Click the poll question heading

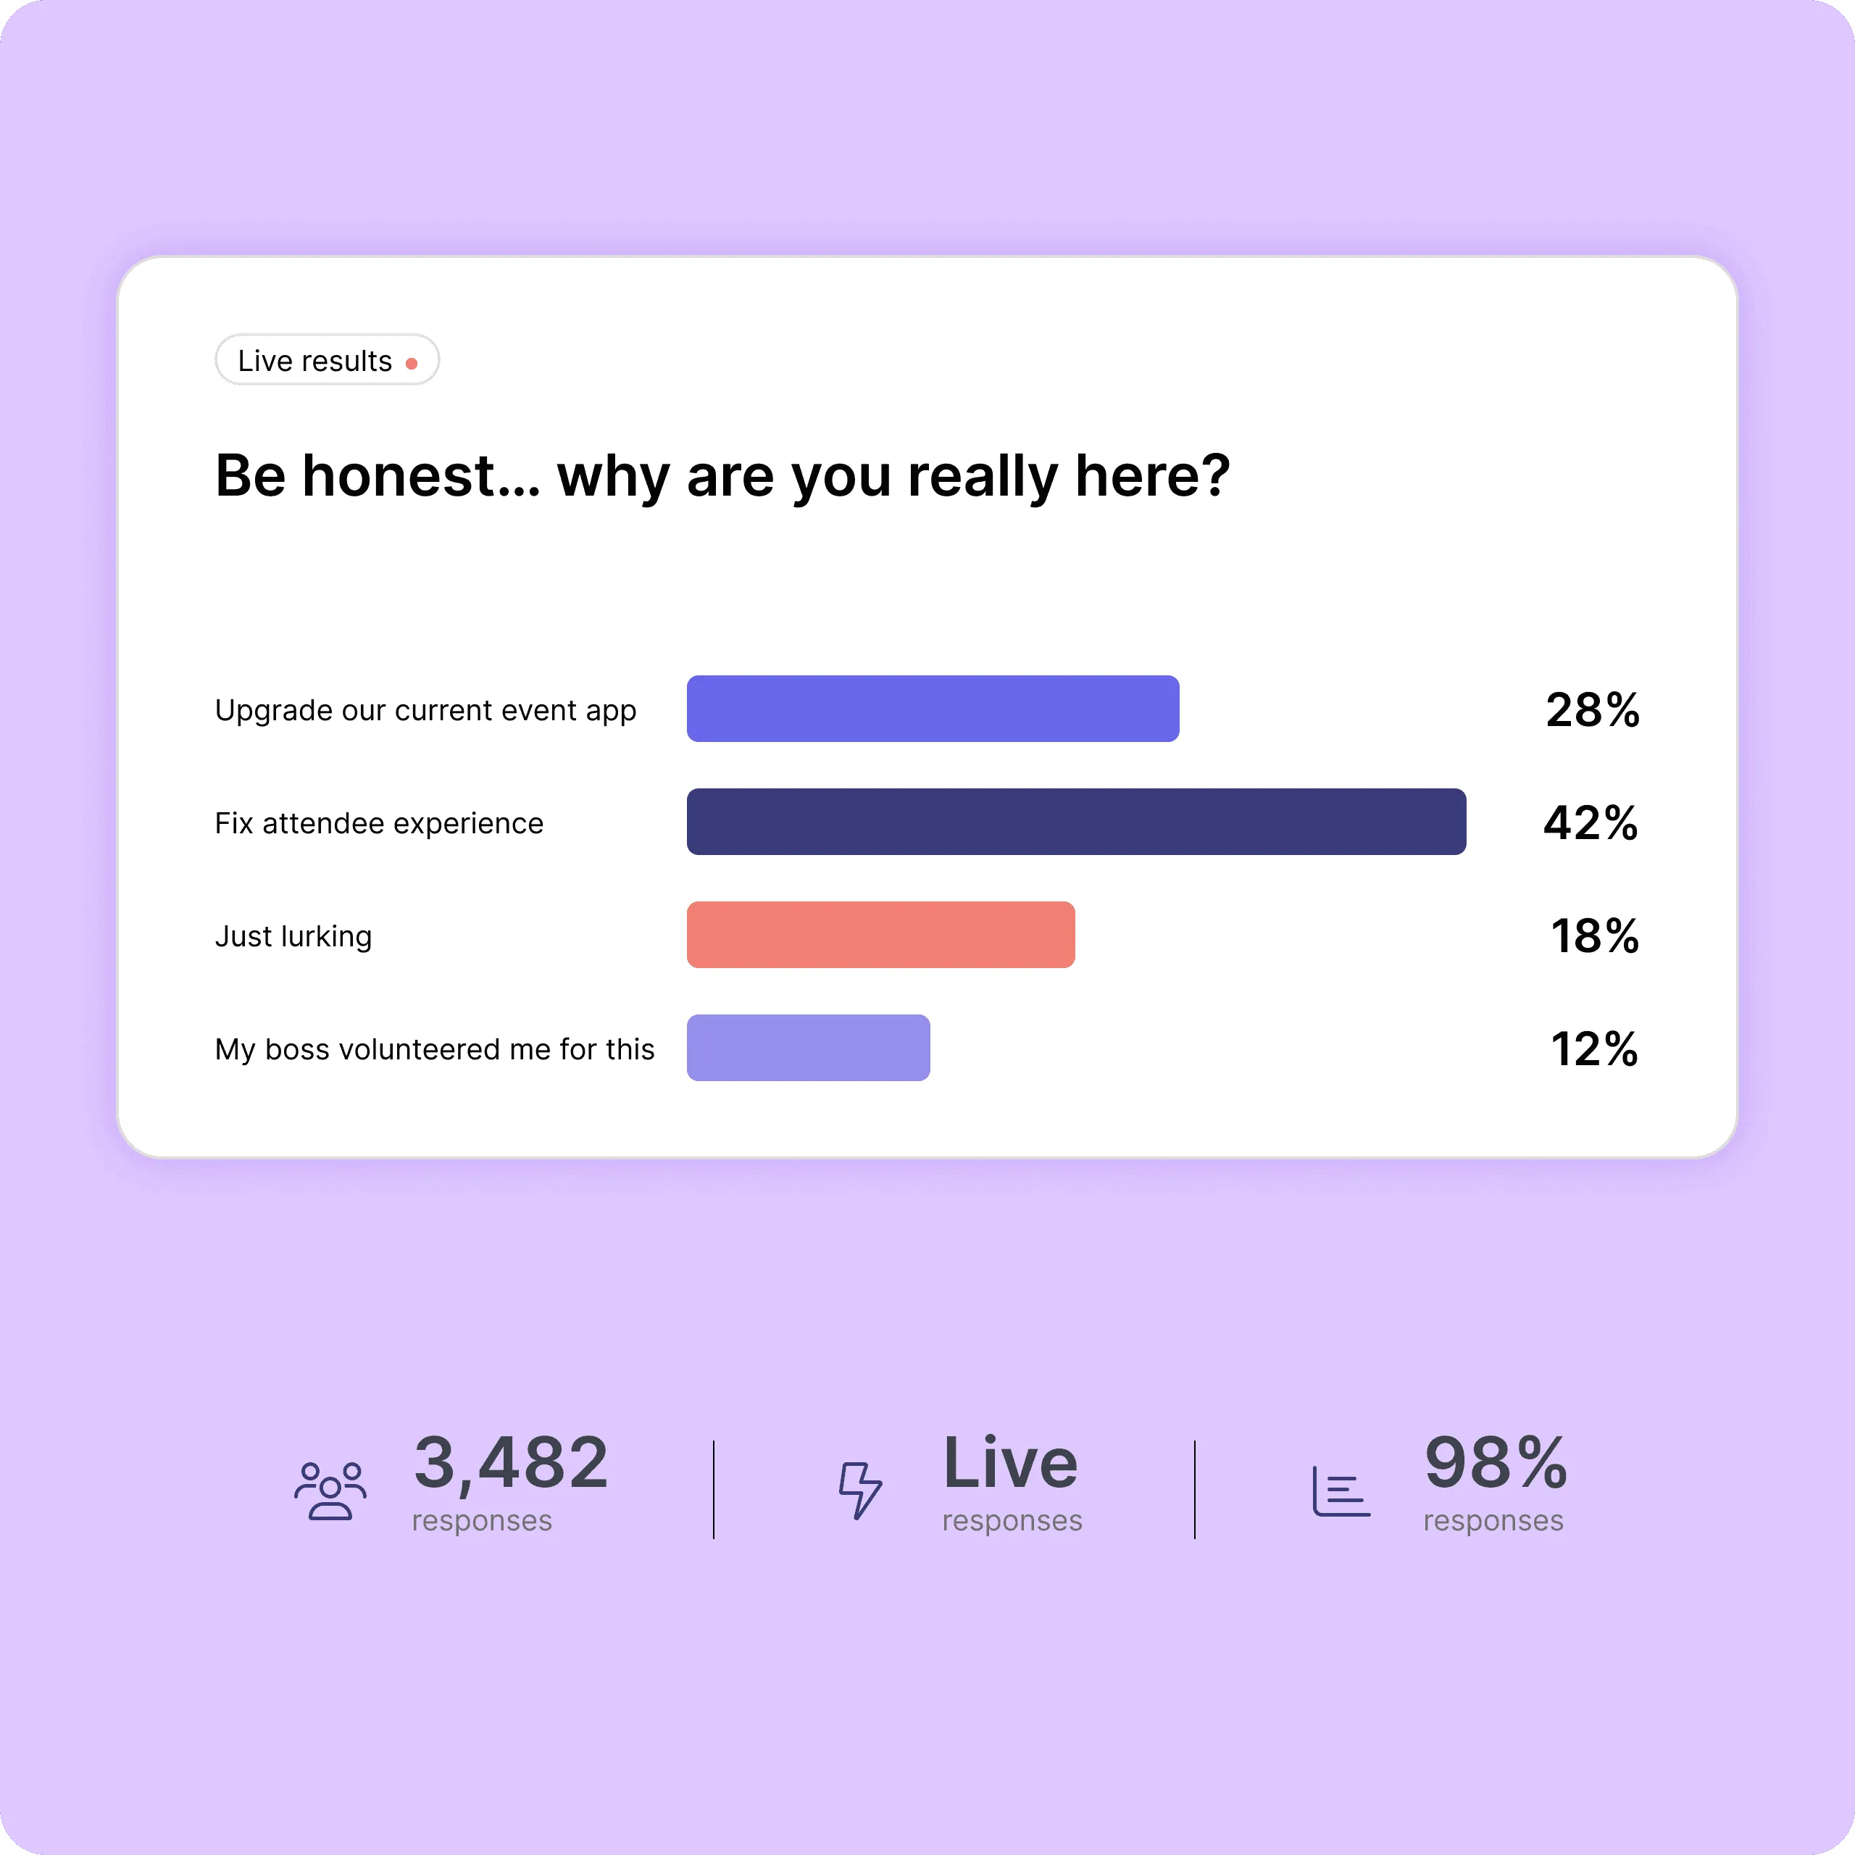(722, 476)
